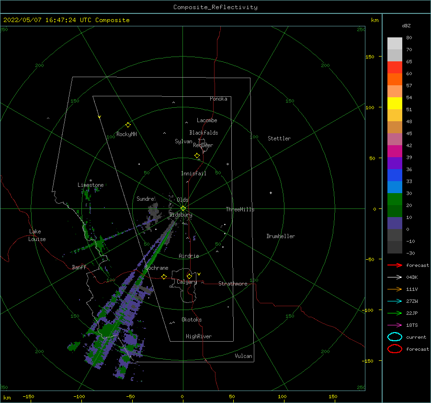Pick the light gray 80 dBZ swatch

[x=395, y=43]
